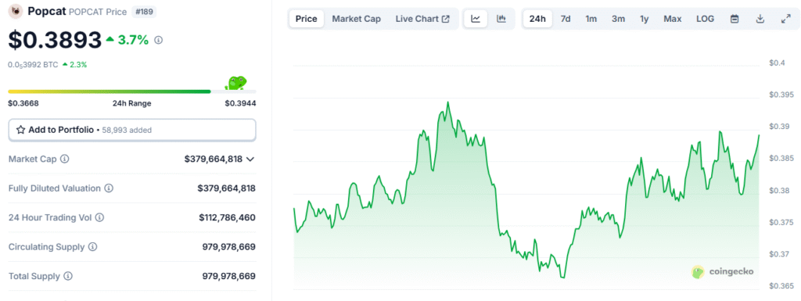
Task: Expand Market Cap value chevron
Action: point(250,159)
